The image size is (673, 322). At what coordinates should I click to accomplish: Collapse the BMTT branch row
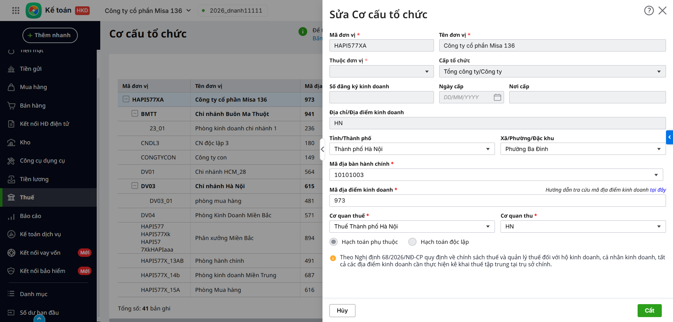[x=135, y=114]
